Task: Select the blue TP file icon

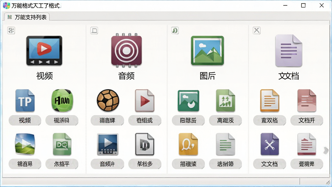Action: tap(25, 101)
